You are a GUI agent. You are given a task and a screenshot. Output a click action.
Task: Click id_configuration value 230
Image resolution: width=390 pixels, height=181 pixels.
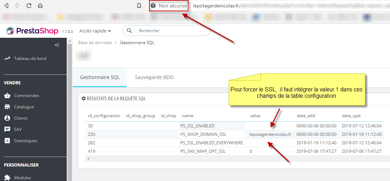tap(91, 134)
